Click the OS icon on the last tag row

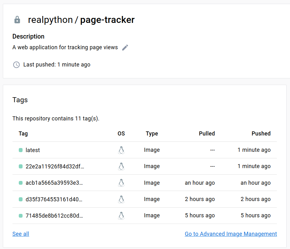tap(121, 215)
